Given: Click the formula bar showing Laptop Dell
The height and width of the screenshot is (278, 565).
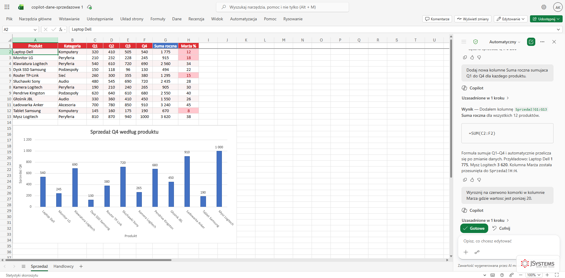Looking at the screenshot, I should pos(312,29).
